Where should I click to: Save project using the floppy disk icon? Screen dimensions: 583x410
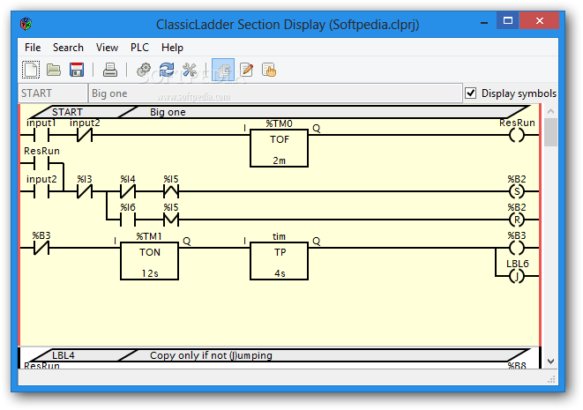click(x=77, y=70)
